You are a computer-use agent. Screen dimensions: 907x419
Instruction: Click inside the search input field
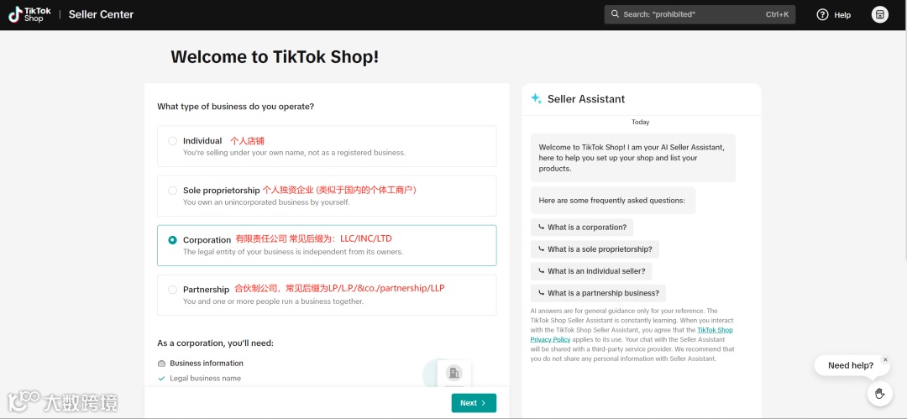click(700, 14)
